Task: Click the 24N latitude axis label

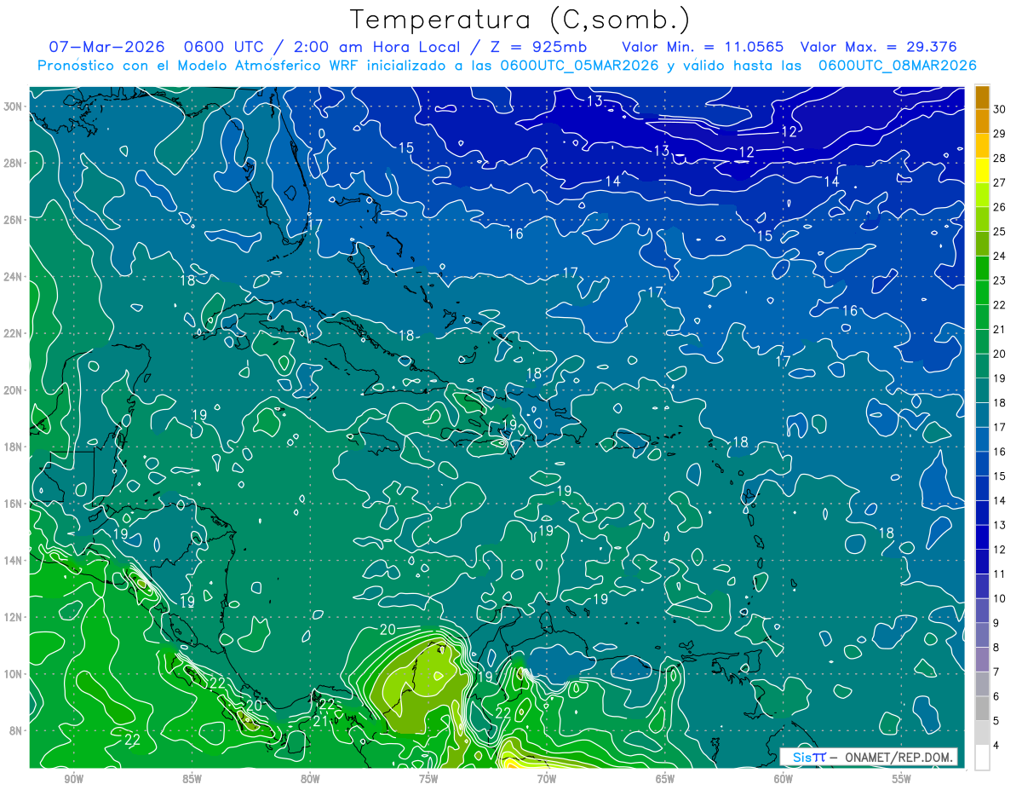Action: click(13, 276)
